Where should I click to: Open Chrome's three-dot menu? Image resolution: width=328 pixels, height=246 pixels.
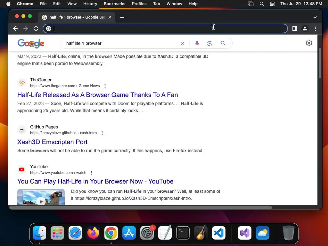pyautogui.click(x=315, y=29)
